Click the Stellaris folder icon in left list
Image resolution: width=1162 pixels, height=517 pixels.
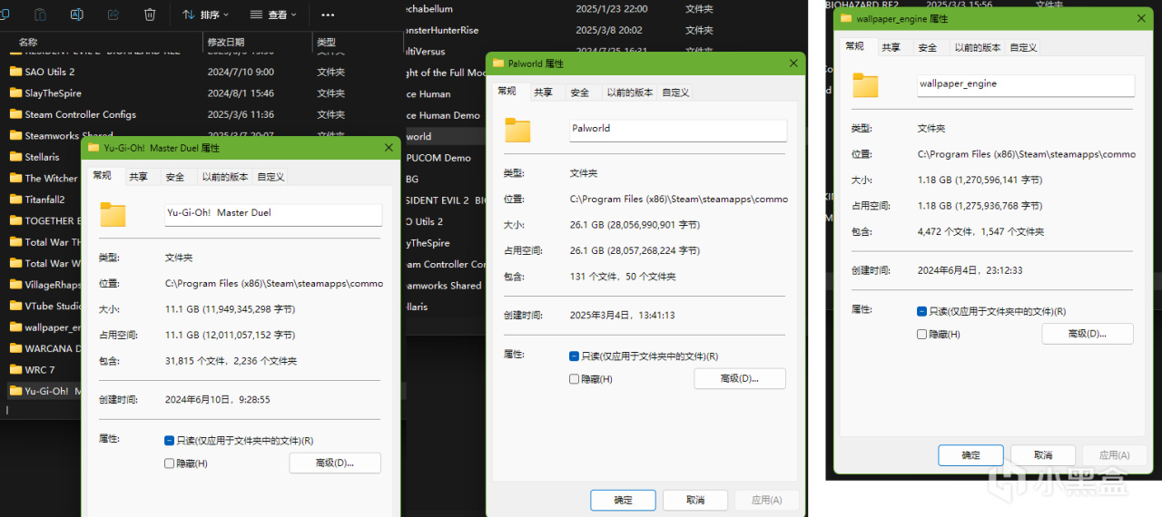coord(15,157)
